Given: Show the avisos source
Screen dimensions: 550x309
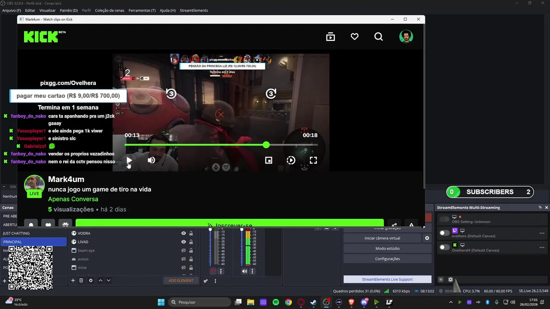Looking at the screenshot, I should (x=183, y=259).
